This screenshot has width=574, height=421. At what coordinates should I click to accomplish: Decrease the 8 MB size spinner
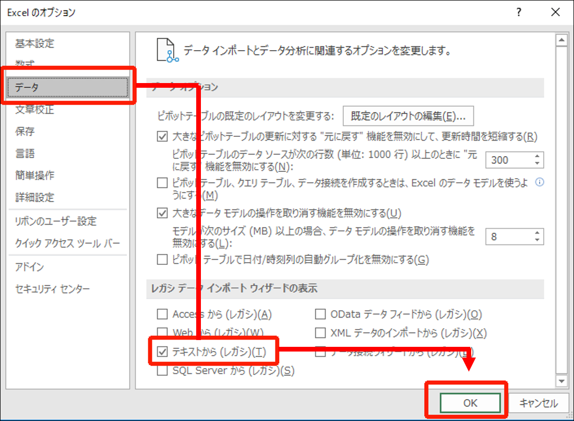[537, 240]
